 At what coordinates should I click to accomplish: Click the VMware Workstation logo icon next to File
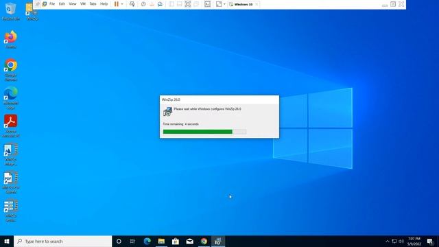(45, 4)
